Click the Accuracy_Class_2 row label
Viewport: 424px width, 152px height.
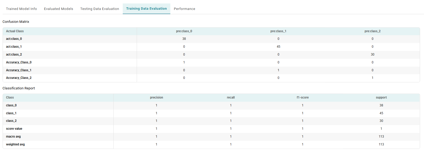[19, 78]
